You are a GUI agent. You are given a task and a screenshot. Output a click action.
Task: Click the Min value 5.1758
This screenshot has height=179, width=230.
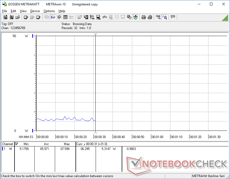[x=24, y=149]
